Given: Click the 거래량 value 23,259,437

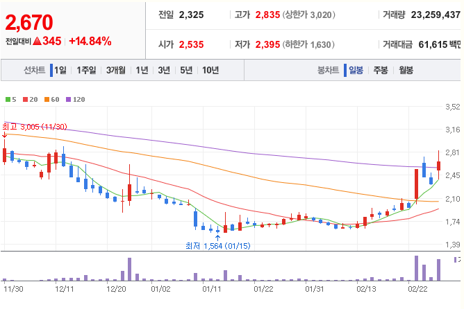Looking at the screenshot, I should click(x=436, y=15).
